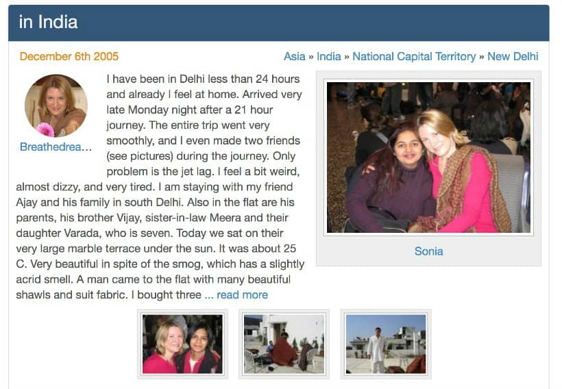Click the » separator after Asia
The image size is (562, 389).
(311, 57)
